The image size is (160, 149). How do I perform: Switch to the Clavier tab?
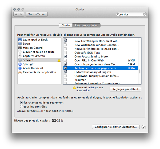[66, 26]
